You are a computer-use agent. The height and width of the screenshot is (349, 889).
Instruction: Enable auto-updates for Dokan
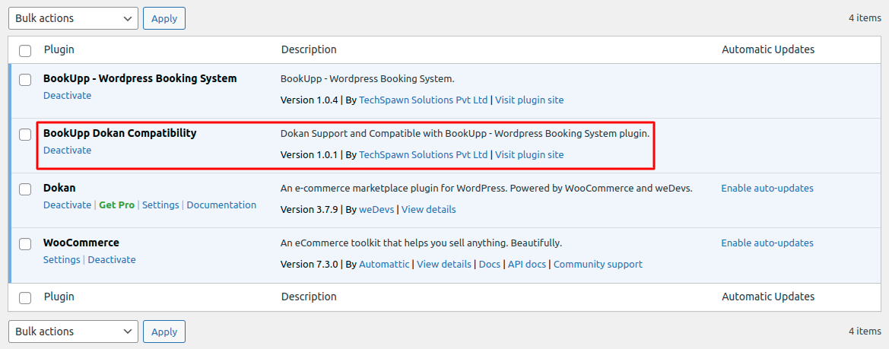(x=767, y=189)
